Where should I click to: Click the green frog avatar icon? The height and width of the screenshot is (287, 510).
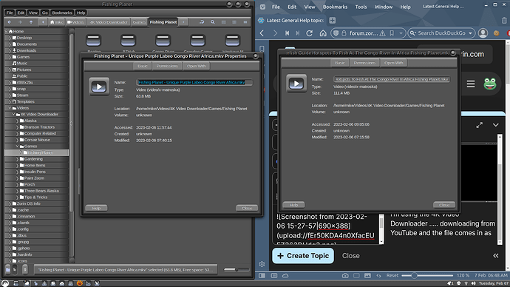(489, 84)
